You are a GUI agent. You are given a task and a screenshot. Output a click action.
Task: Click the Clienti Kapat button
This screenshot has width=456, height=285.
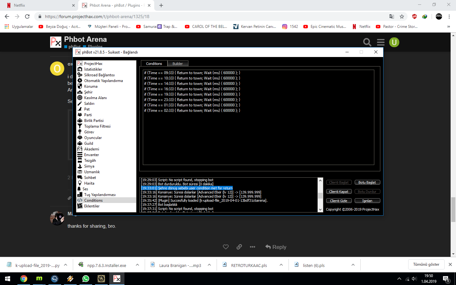coord(339,192)
